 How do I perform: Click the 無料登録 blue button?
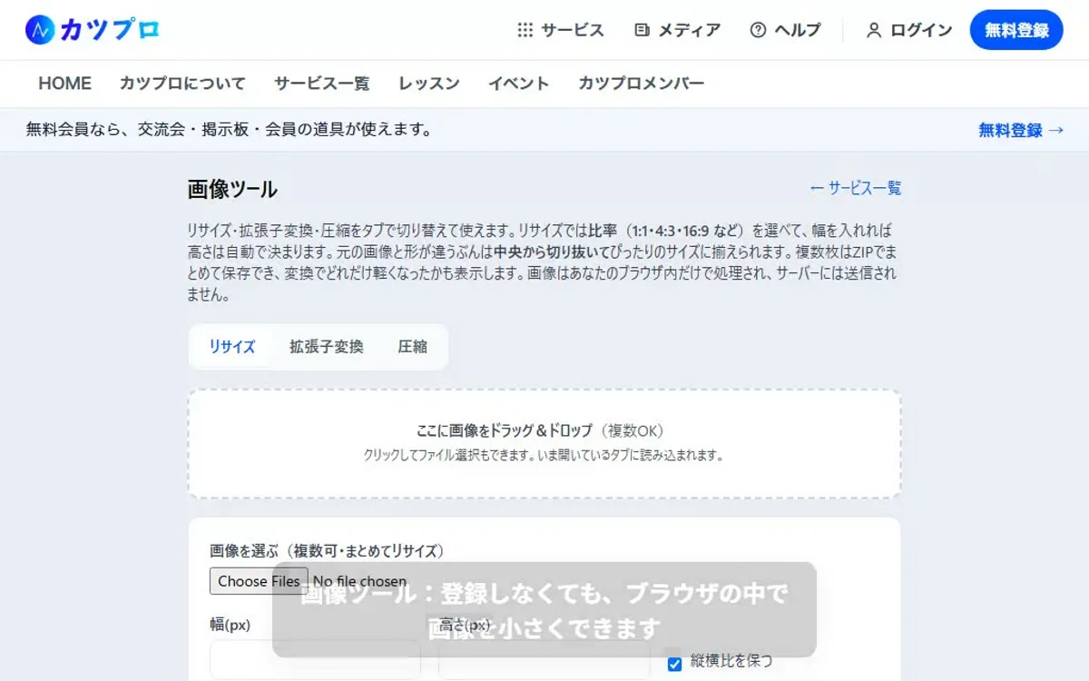pyautogui.click(x=1016, y=30)
